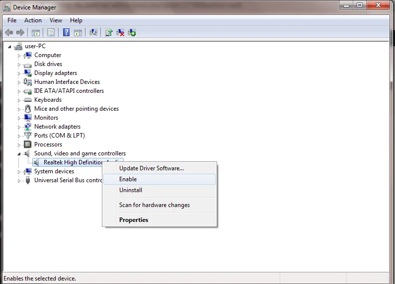Open the Properties sheet toolbar icon
395x284 pixels.
pos(51,32)
